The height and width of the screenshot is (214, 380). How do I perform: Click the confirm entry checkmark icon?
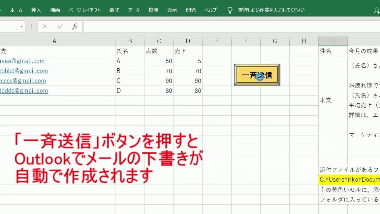point(60,27)
